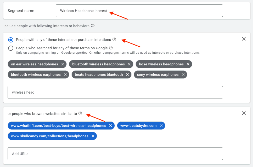
Task: Delete the www.beatsbydre.com URL chip
Action: [x=161, y=126]
